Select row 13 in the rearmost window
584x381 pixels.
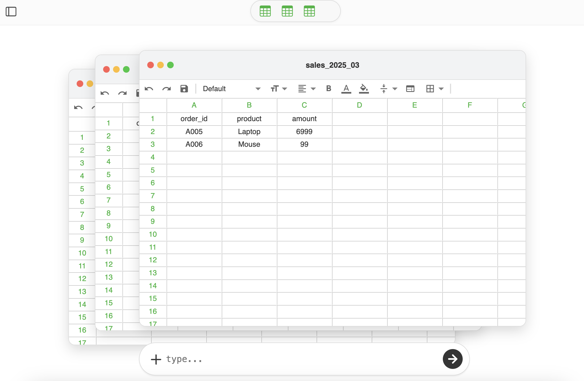click(x=82, y=292)
